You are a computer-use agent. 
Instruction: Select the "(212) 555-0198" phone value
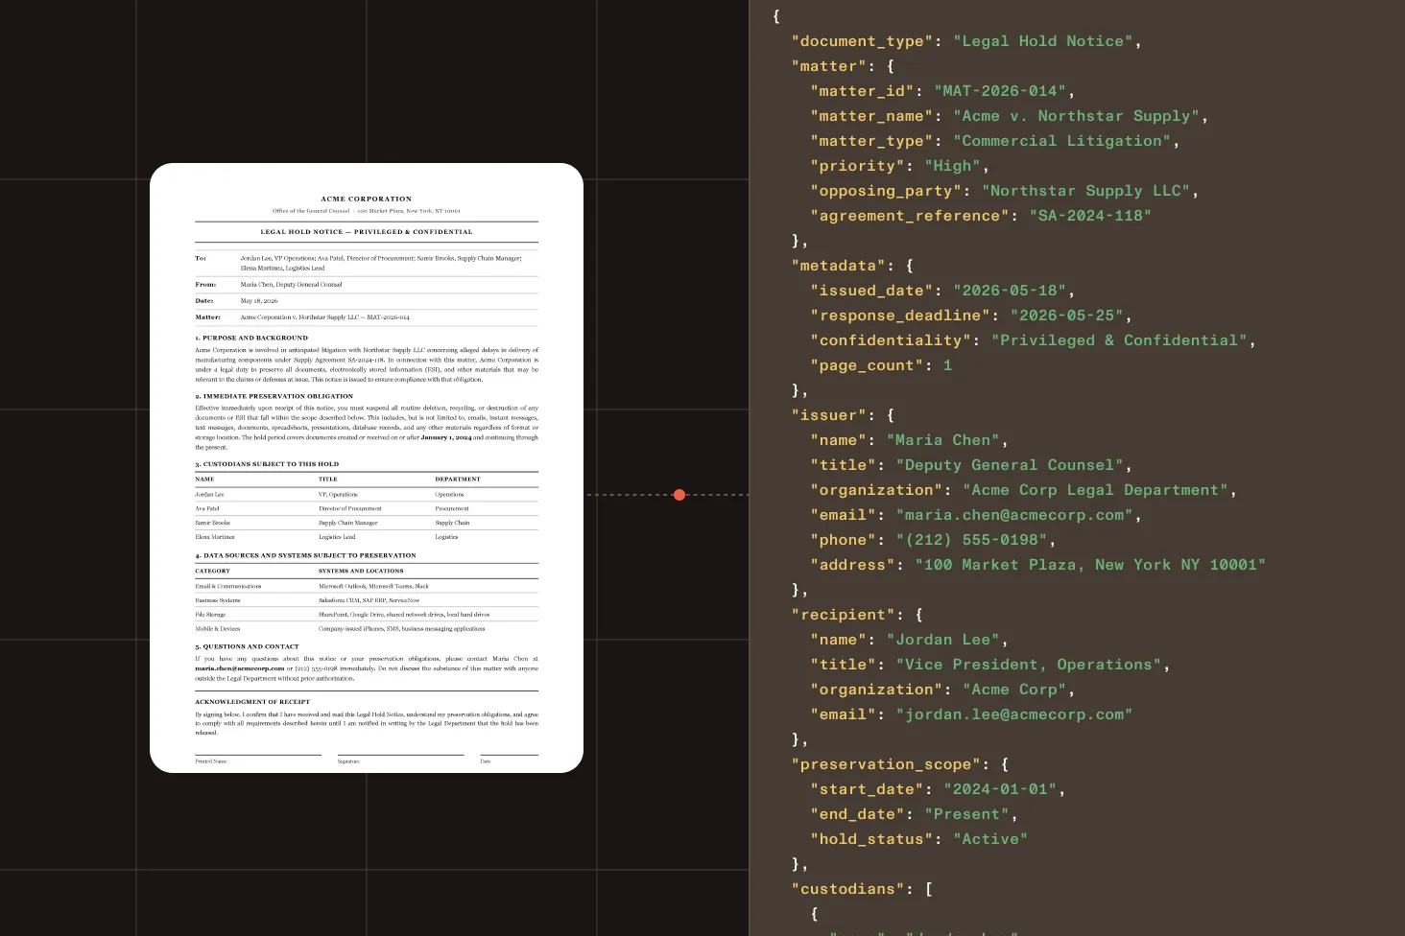click(971, 540)
